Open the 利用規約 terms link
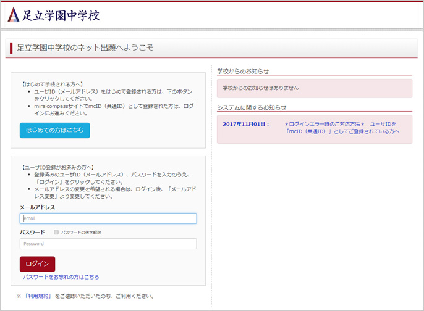The width and height of the screenshot is (424, 311). click(x=37, y=296)
